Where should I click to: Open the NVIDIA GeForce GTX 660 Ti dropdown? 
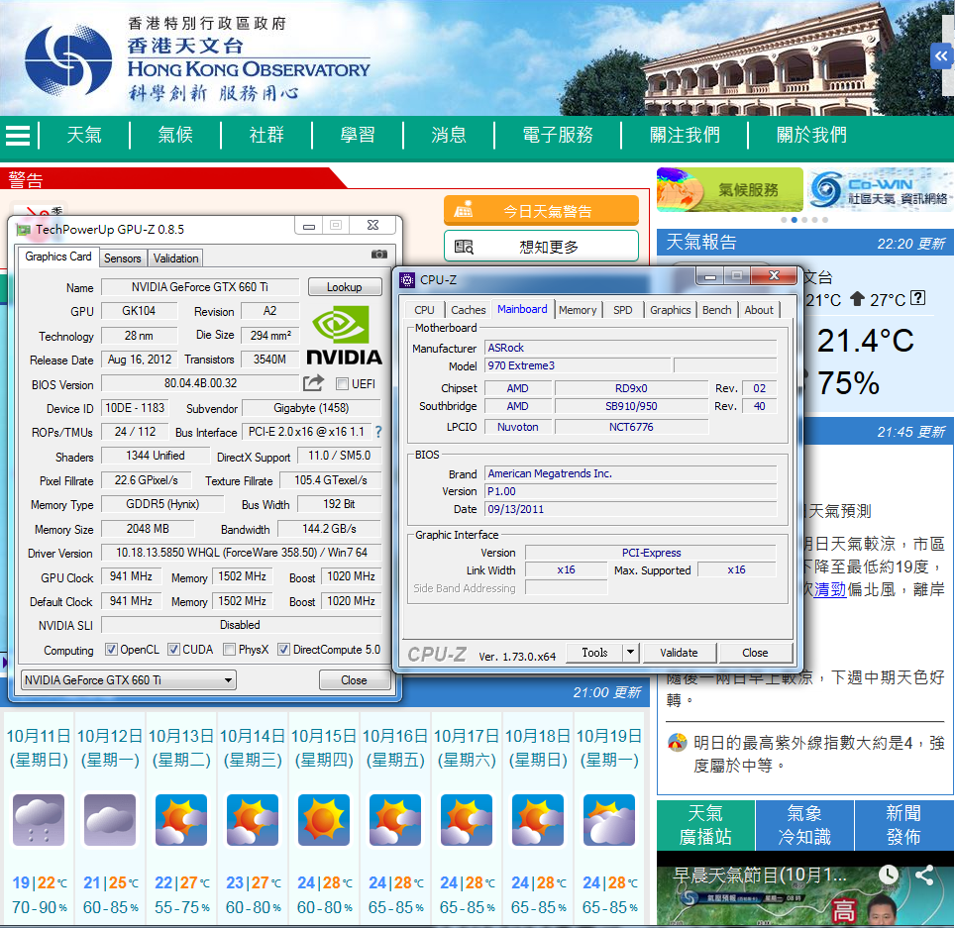(x=129, y=679)
